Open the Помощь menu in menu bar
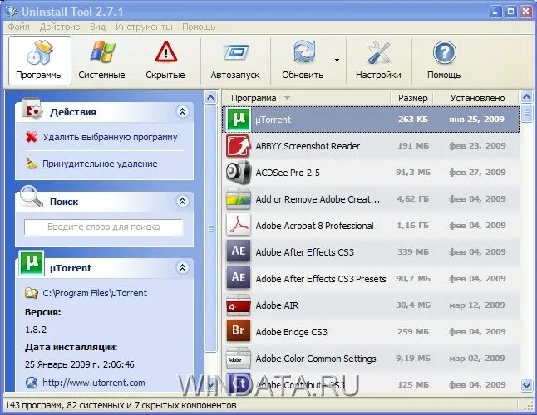The width and height of the screenshot is (537, 415). click(x=199, y=27)
